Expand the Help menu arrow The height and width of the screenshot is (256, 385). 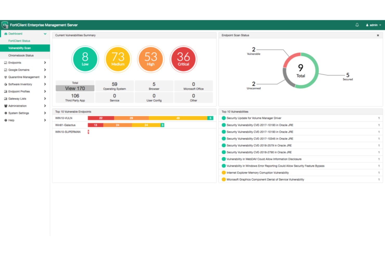click(45, 120)
